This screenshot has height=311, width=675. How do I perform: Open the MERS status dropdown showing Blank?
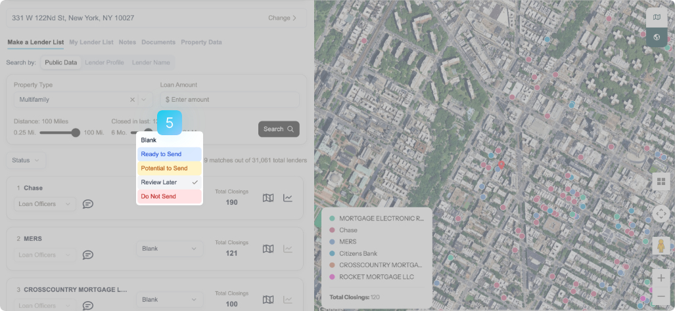170,249
